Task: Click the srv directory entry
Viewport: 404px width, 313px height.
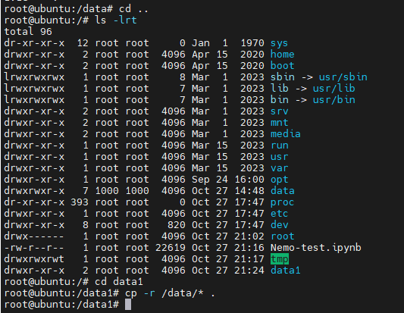Action: (279, 111)
